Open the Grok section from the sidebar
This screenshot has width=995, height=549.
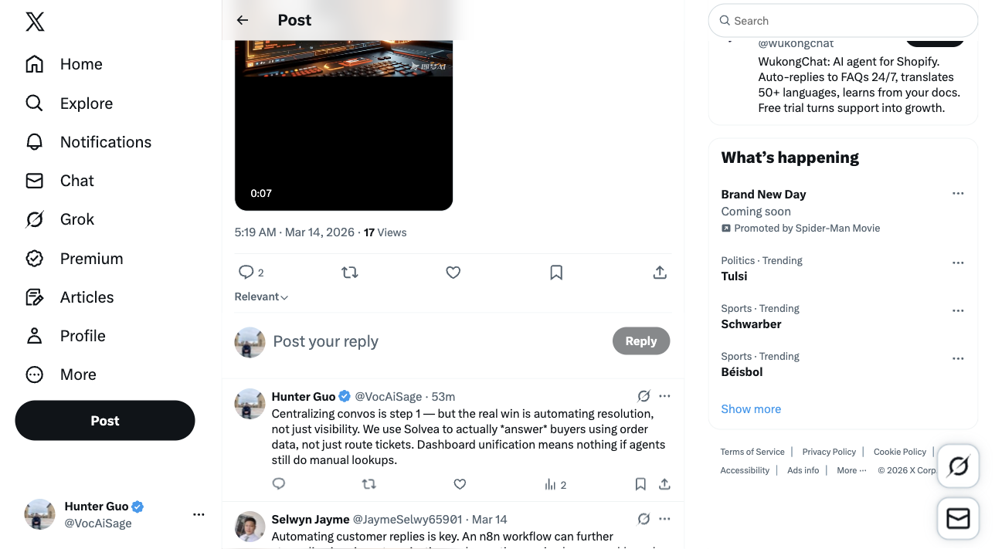77,219
